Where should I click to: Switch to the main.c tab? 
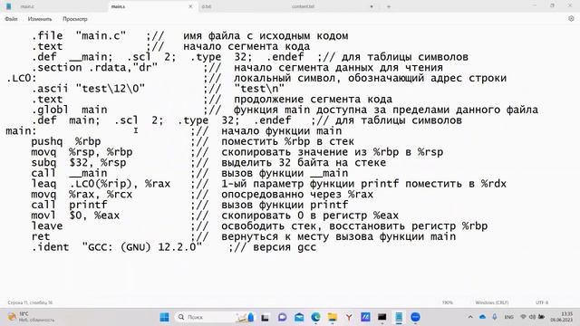tap(27, 6)
